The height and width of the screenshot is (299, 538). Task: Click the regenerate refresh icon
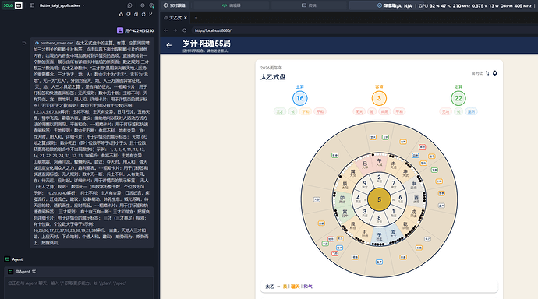[143, 14]
